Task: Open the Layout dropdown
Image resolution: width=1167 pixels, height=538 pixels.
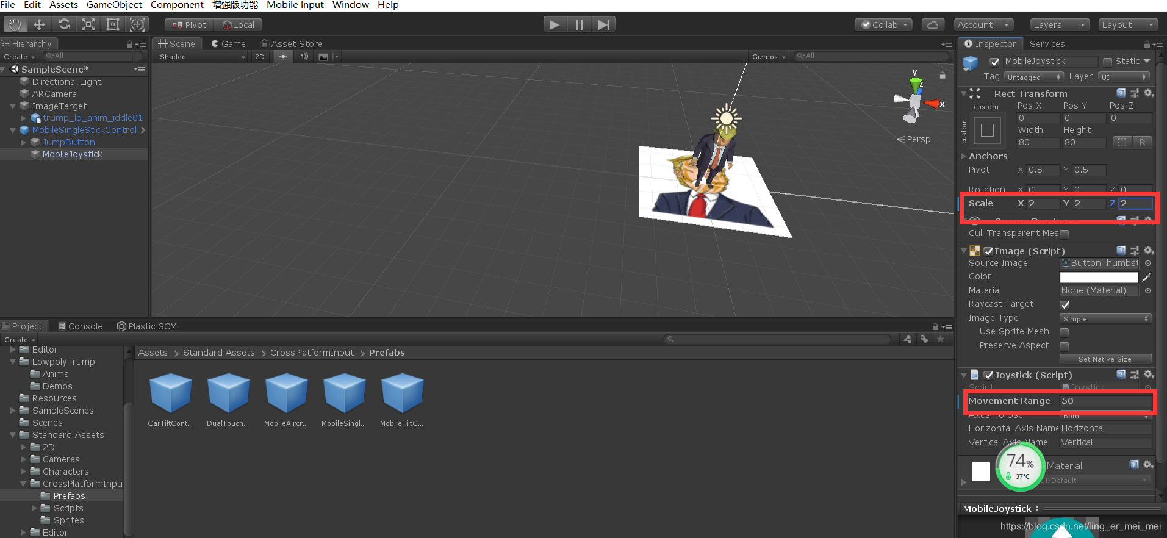Action: 1128,25
